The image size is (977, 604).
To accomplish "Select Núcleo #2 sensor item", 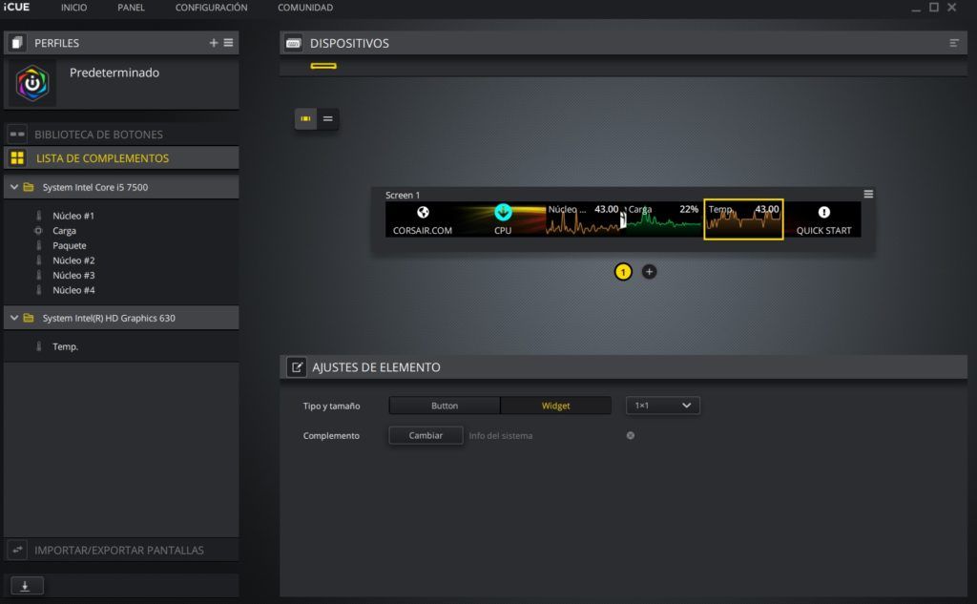I will (73, 260).
